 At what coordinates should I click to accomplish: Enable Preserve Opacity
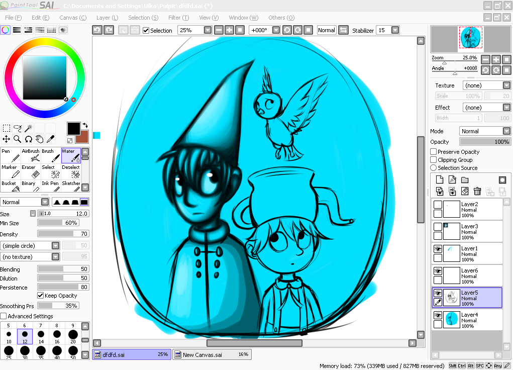(x=434, y=152)
